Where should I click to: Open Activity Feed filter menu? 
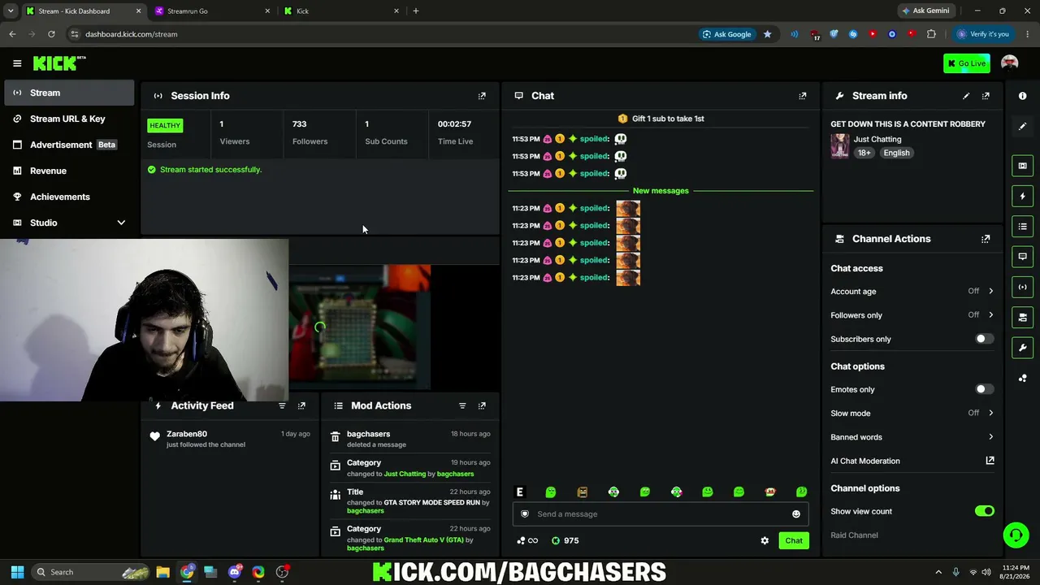[x=282, y=405]
